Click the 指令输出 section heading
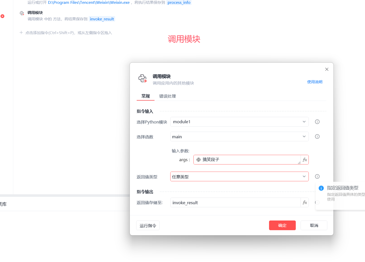Screen dimensions: 365x262 pos(145,192)
